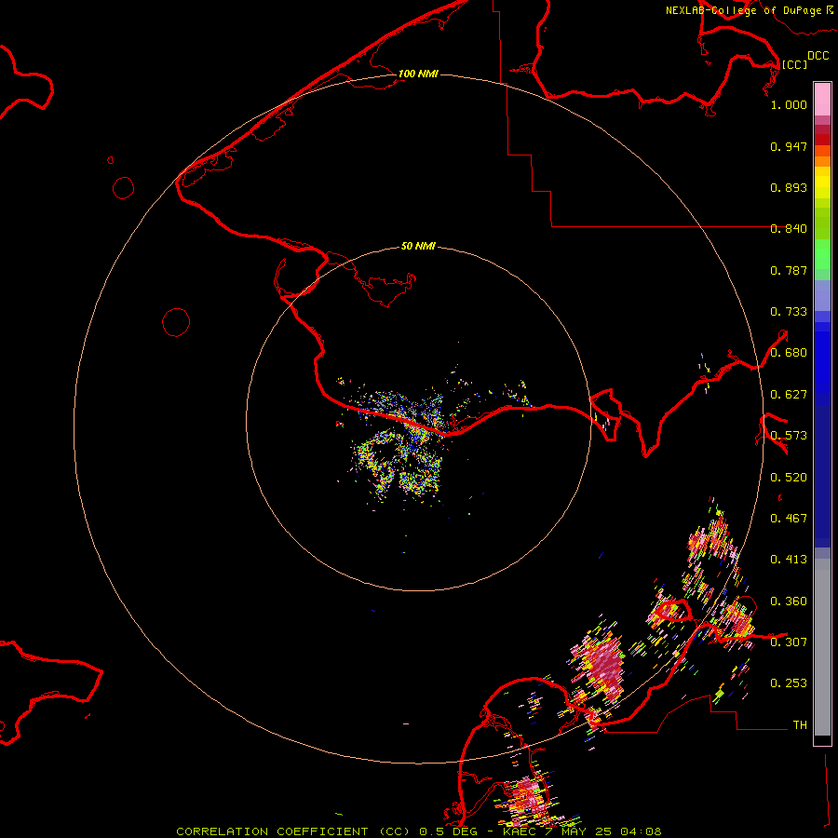Pick the dark navy color band on the scale
Viewport: 838px width, 838px height.
click(822, 471)
